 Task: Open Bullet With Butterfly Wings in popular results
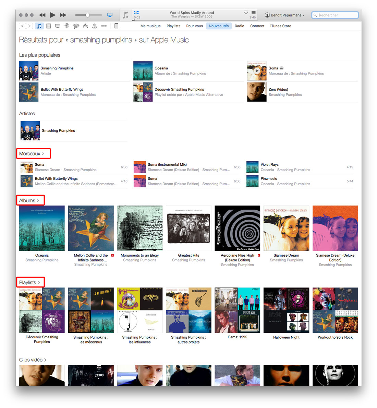tap(74, 92)
